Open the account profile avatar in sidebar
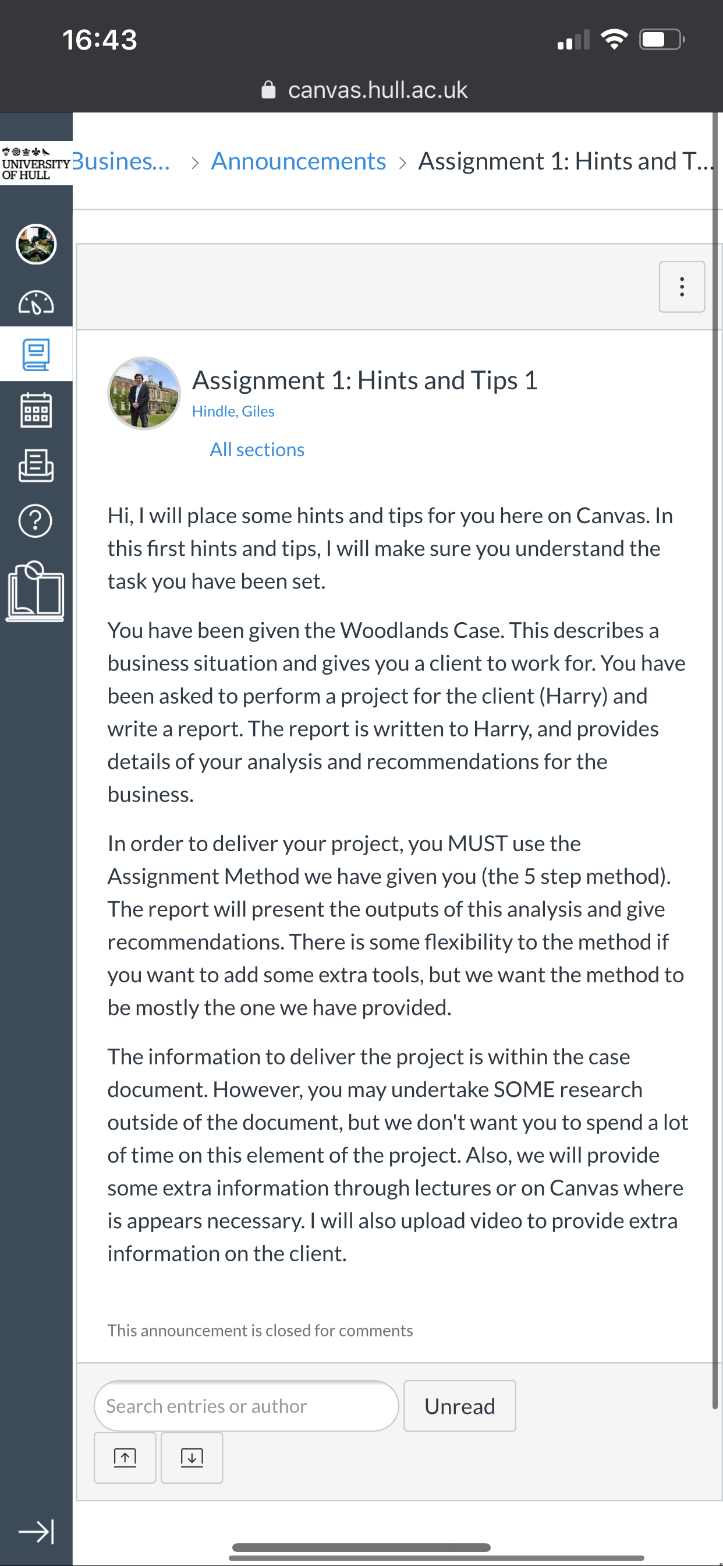Image resolution: width=723 pixels, height=1566 pixels. pyautogui.click(x=36, y=244)
